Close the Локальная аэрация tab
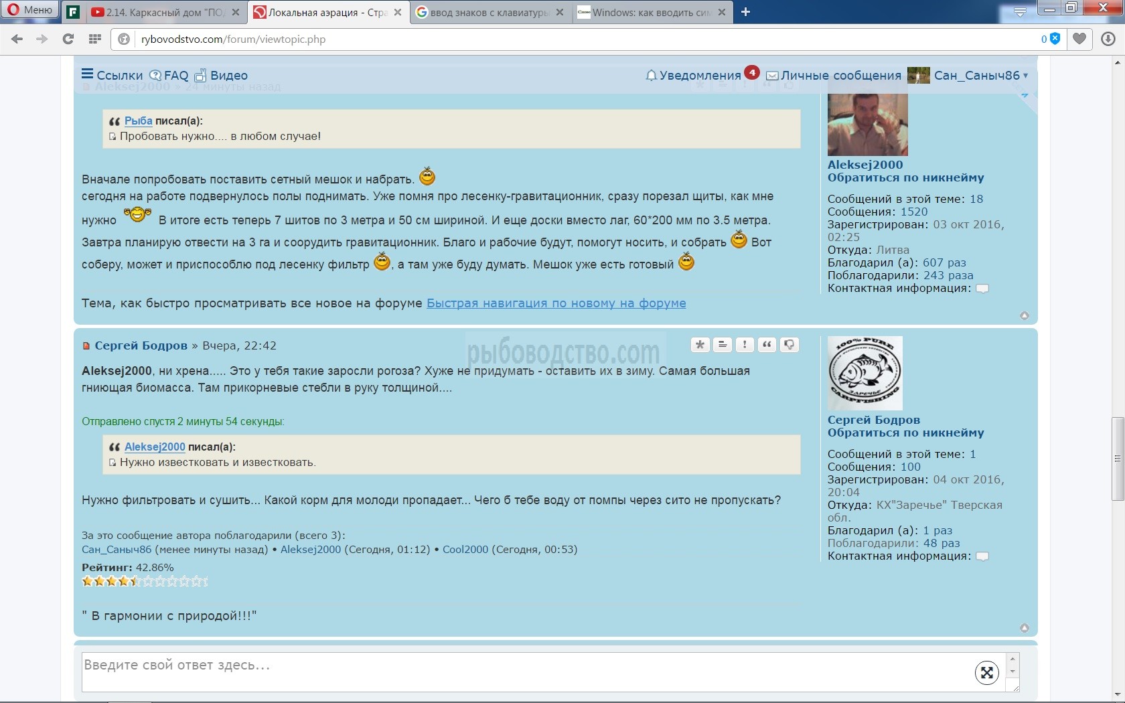 tap(398, 12)
